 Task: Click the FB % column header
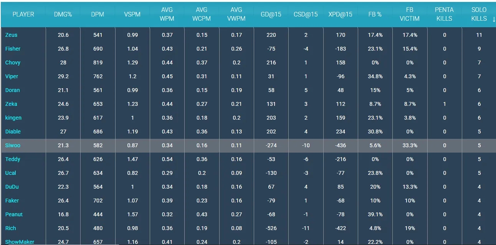pos(375,14)
